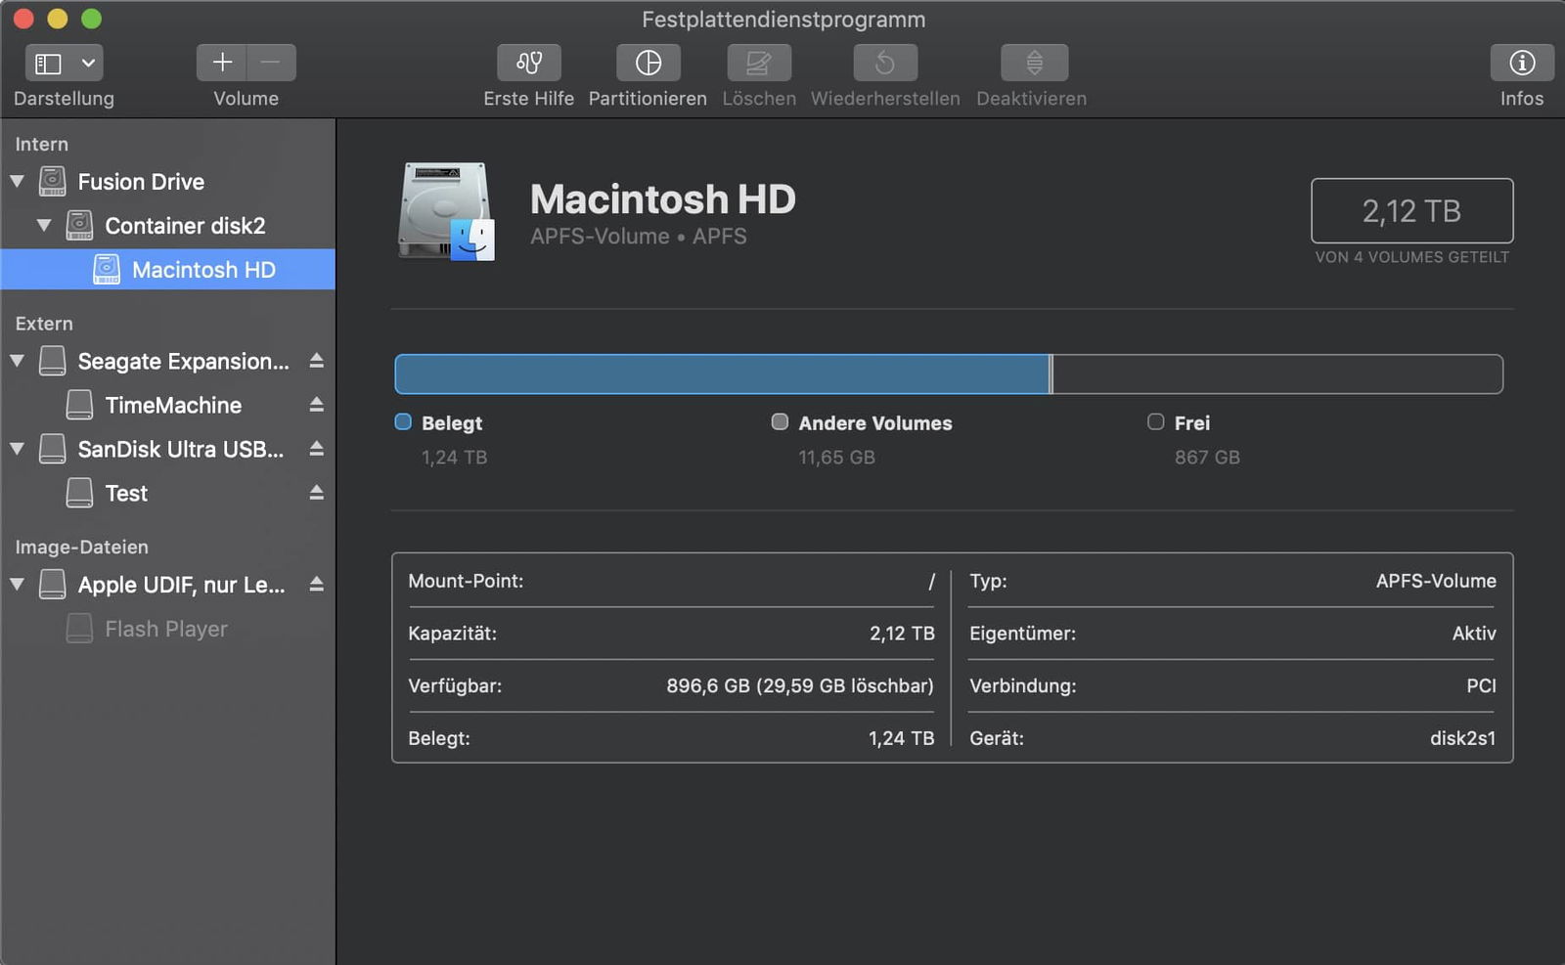Click the Image-Dateien section header

[81, 548]
